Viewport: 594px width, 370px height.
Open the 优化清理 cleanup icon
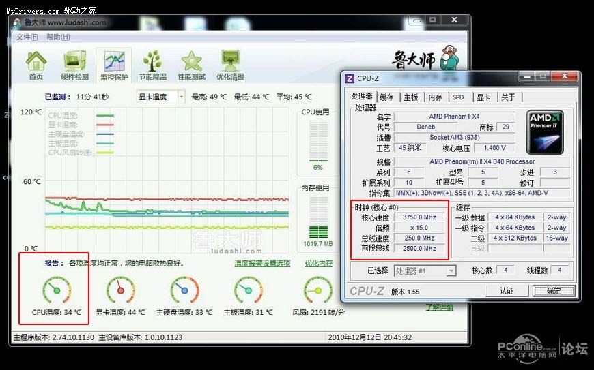pyautogui.click(x=230, y=61)
